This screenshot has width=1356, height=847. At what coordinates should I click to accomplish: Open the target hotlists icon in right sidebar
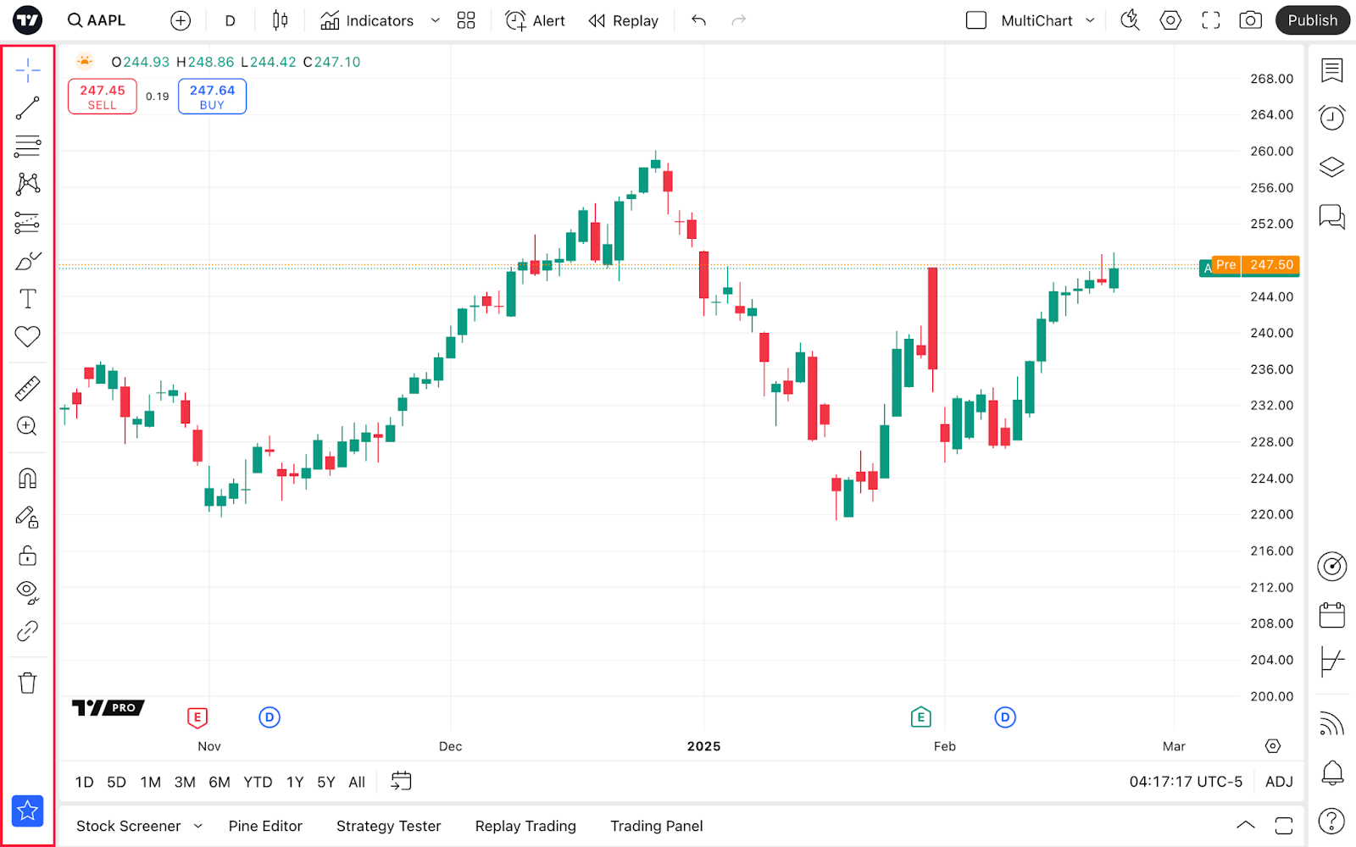click(1332, 566)
